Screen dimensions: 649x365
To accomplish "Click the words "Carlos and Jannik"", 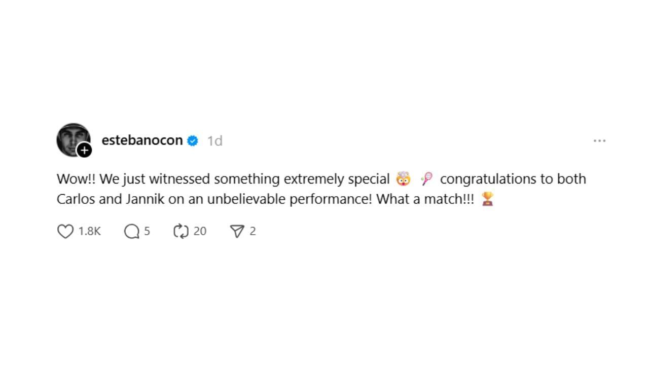I will [x=111, y=199].
